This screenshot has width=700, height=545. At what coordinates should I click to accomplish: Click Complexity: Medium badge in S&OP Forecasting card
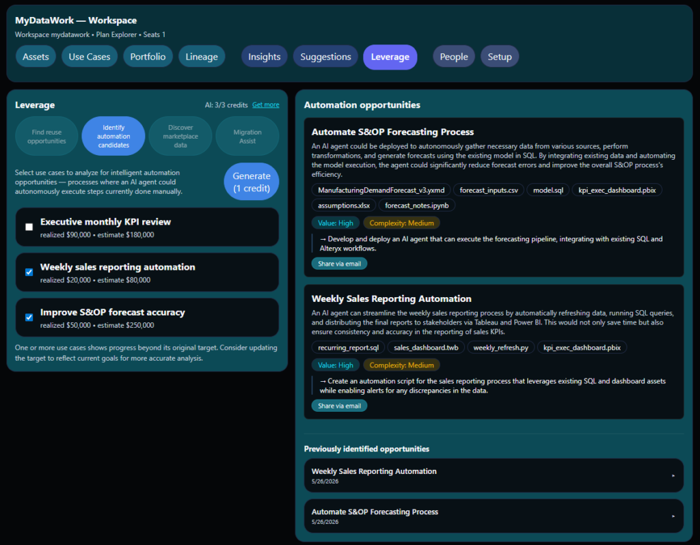pyautogui.click(x=401, y=223)
